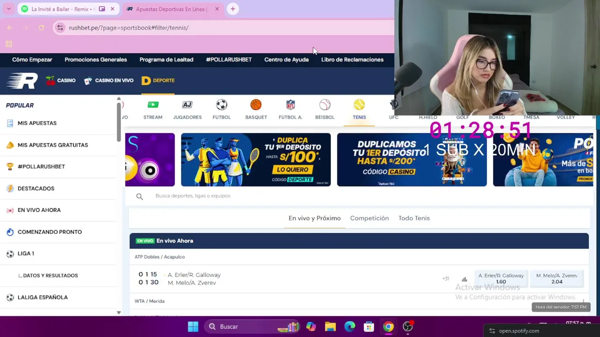Close the Apuestas Deportivas browser tab
The image size is (600, 337).
click(217, 9)
